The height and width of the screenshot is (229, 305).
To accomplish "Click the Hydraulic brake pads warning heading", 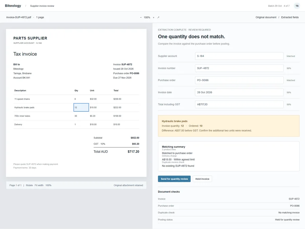I will pyautogui.click(x=175, y=121).
